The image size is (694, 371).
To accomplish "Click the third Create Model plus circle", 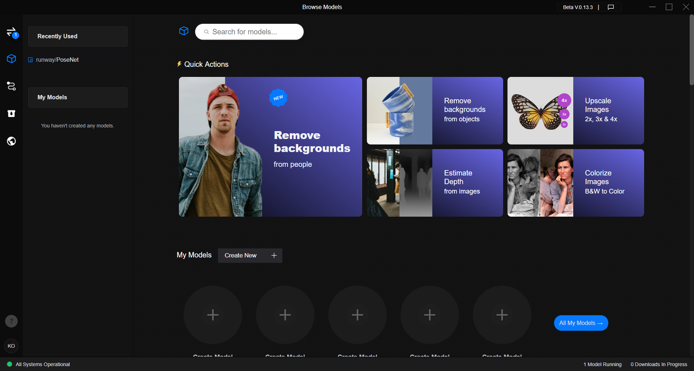I will coord(357,315).
